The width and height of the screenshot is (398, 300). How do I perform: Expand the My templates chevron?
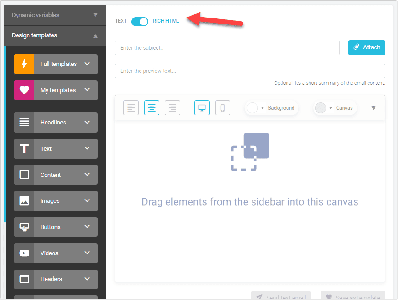click(x=87, y=90)
